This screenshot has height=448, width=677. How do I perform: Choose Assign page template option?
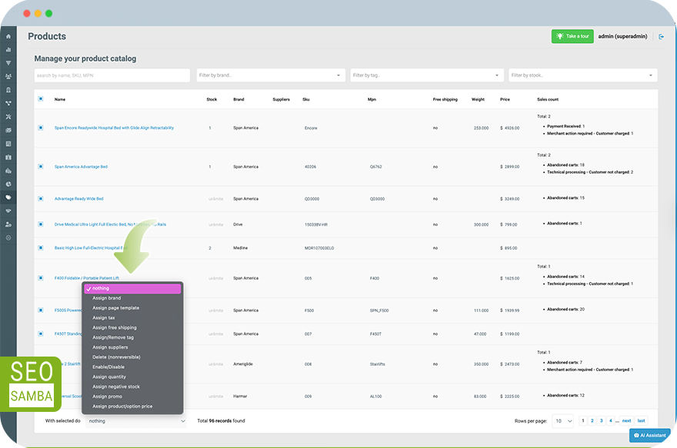(x=115, y=308)
